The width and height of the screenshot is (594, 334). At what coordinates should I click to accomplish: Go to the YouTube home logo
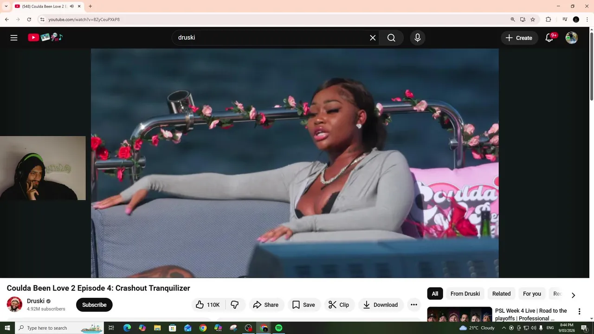coord(45,38)
